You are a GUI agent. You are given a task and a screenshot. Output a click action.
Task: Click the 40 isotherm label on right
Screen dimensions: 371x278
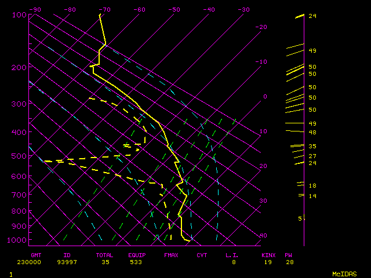263,236
